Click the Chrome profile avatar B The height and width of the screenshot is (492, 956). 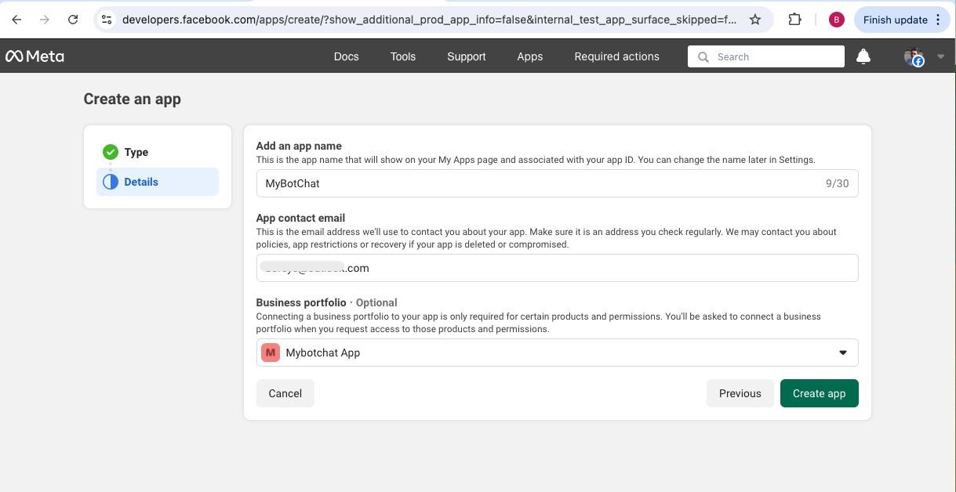tap(836, 20)
